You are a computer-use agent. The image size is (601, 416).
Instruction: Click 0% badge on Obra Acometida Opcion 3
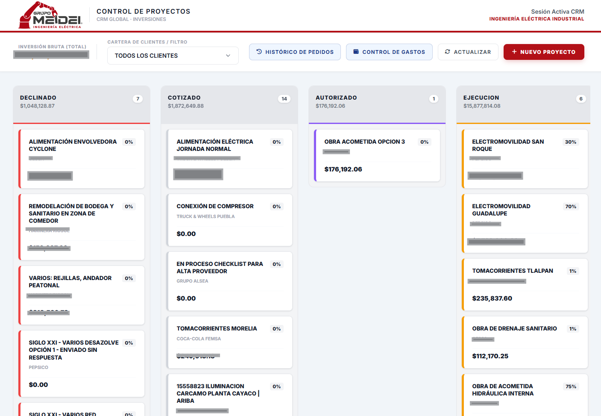tap(424, 142)
